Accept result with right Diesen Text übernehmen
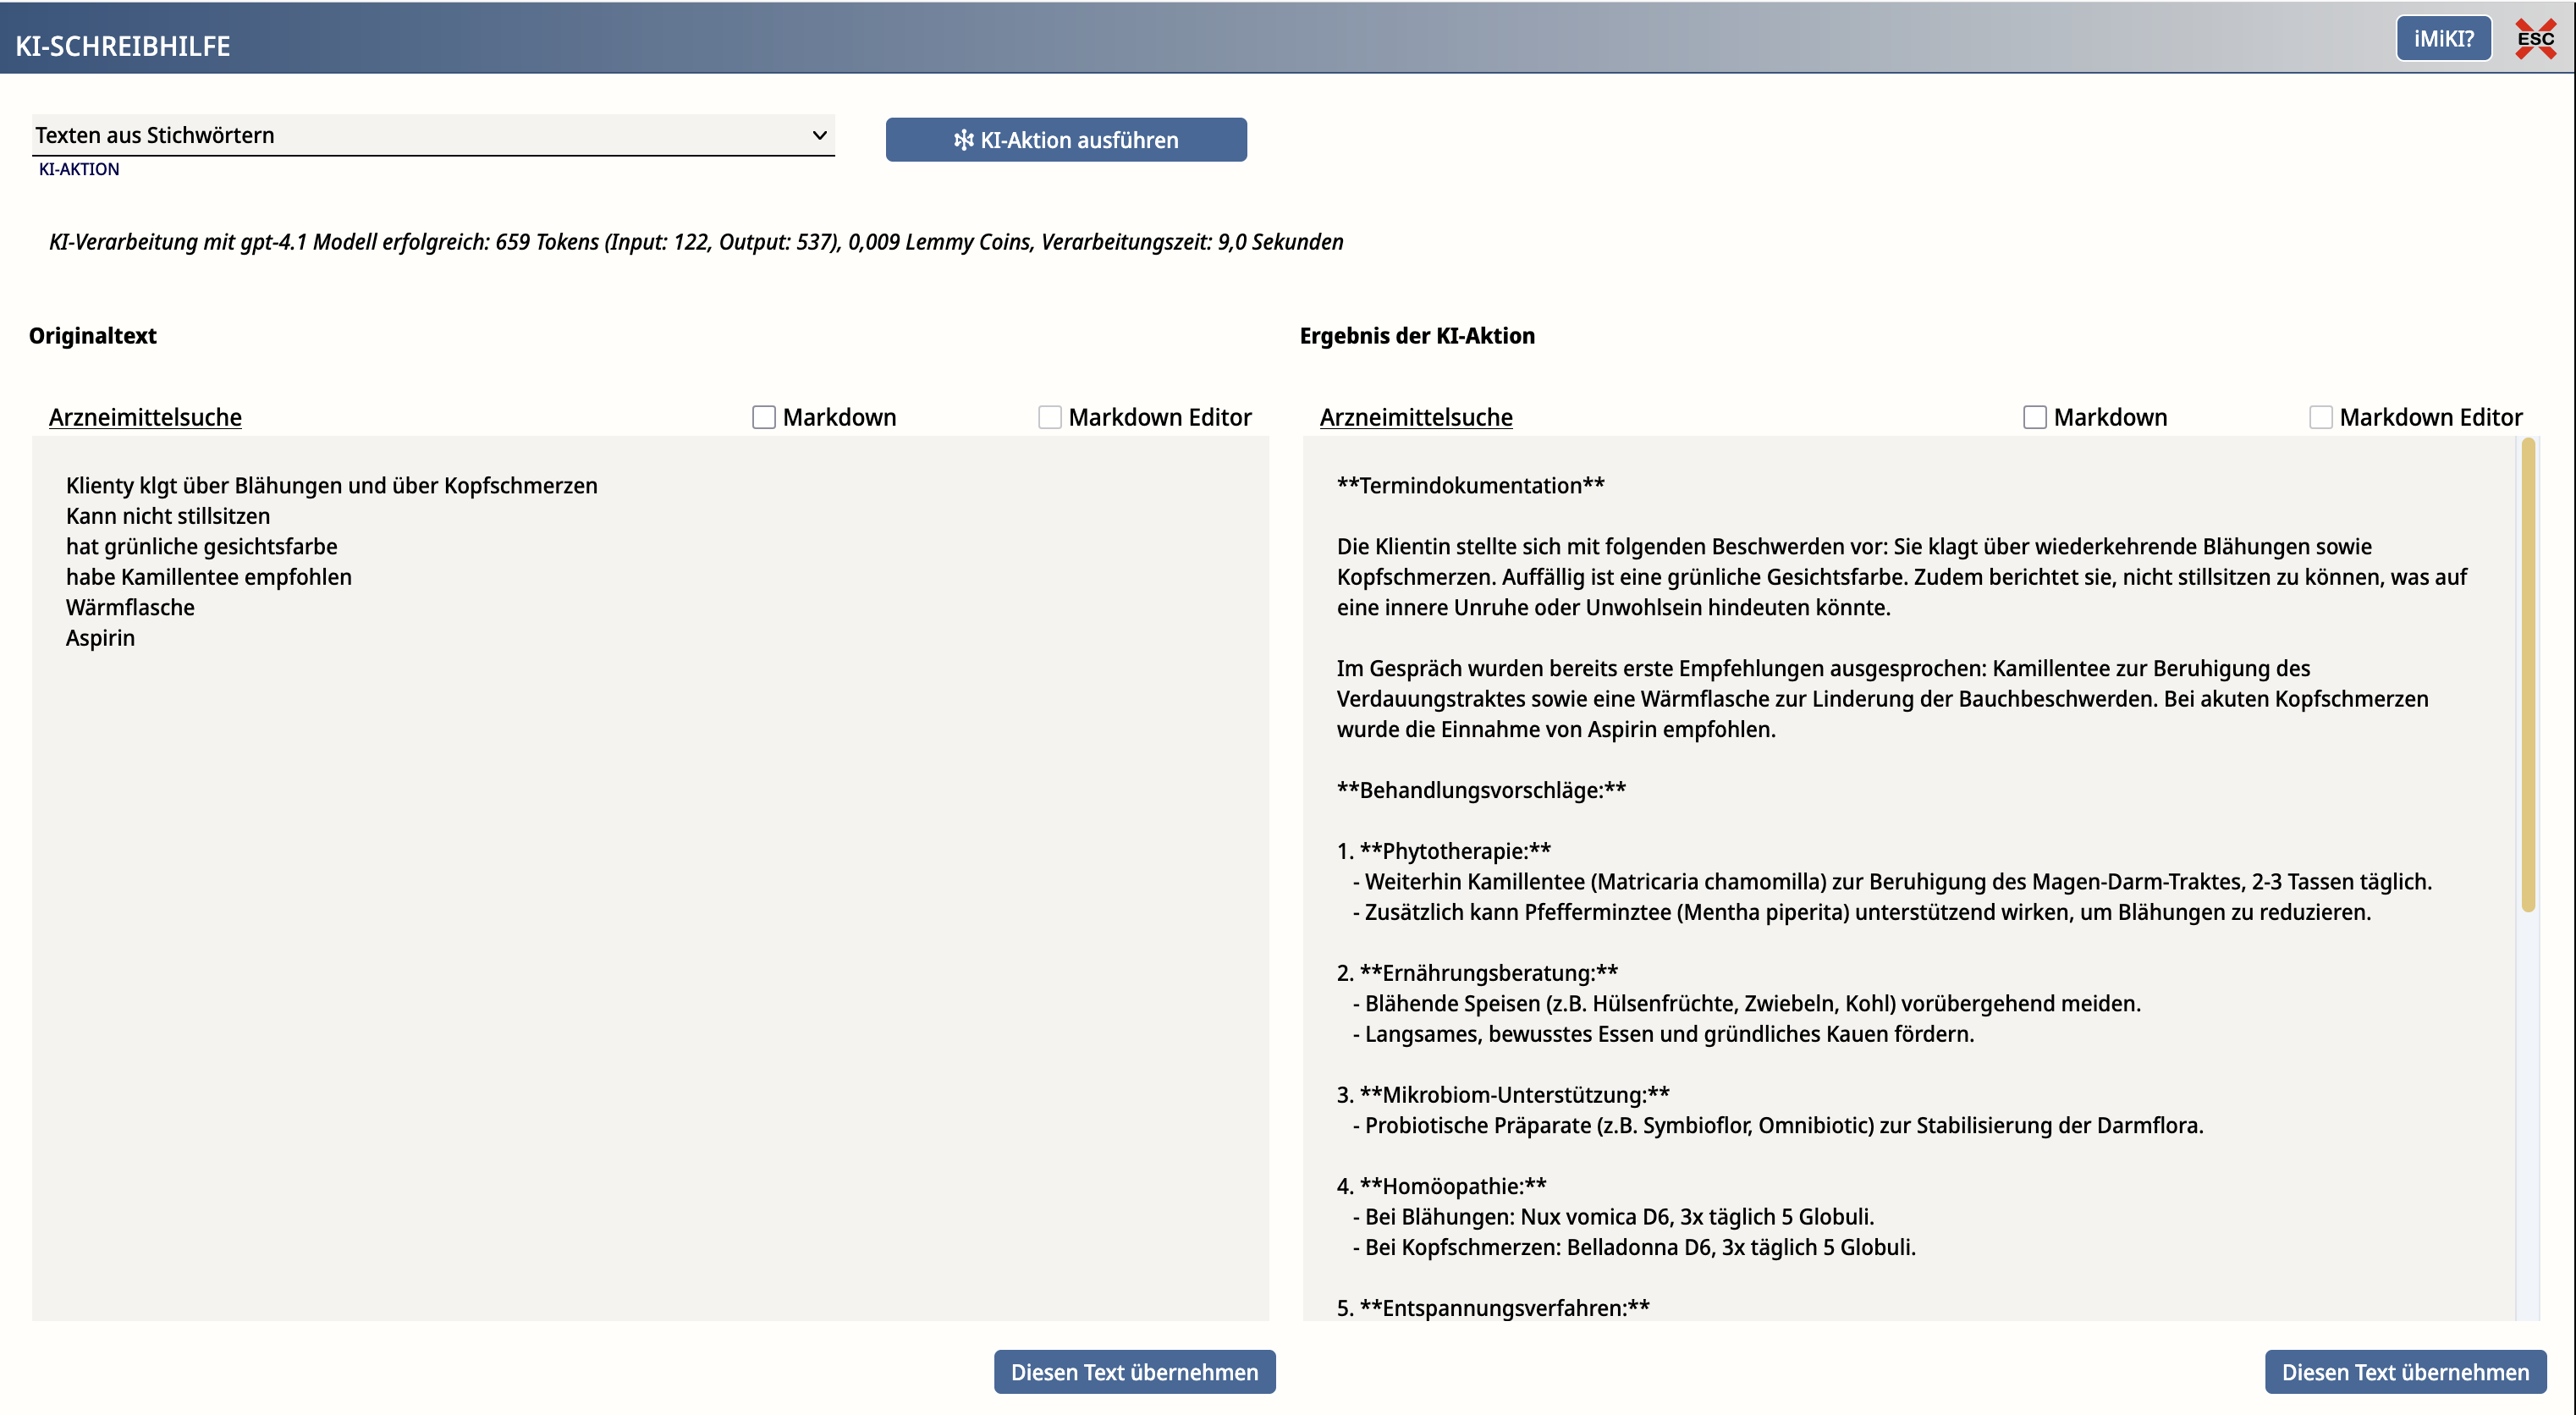2576x1415 pixels. pyautogui.click(x=2405, y=1372)
